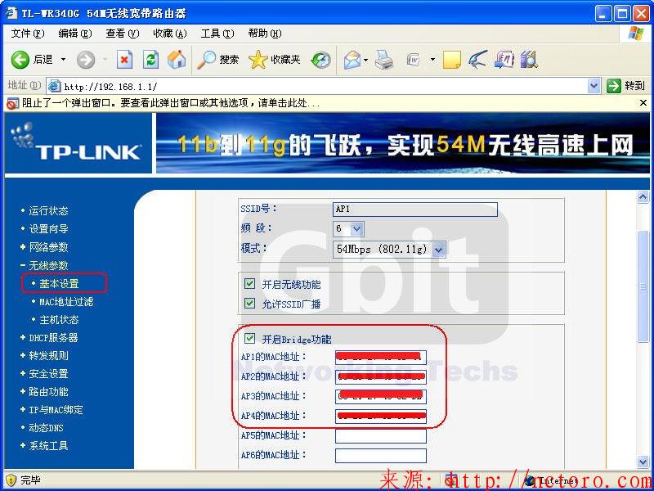The image size is (654, 491).
Task: Click the popup blocked information bar text
Action: pyautogui.click(x=171, y=103)
